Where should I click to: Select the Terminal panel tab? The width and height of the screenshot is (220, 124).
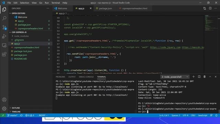pyautogui.click(x=101, y=77)
